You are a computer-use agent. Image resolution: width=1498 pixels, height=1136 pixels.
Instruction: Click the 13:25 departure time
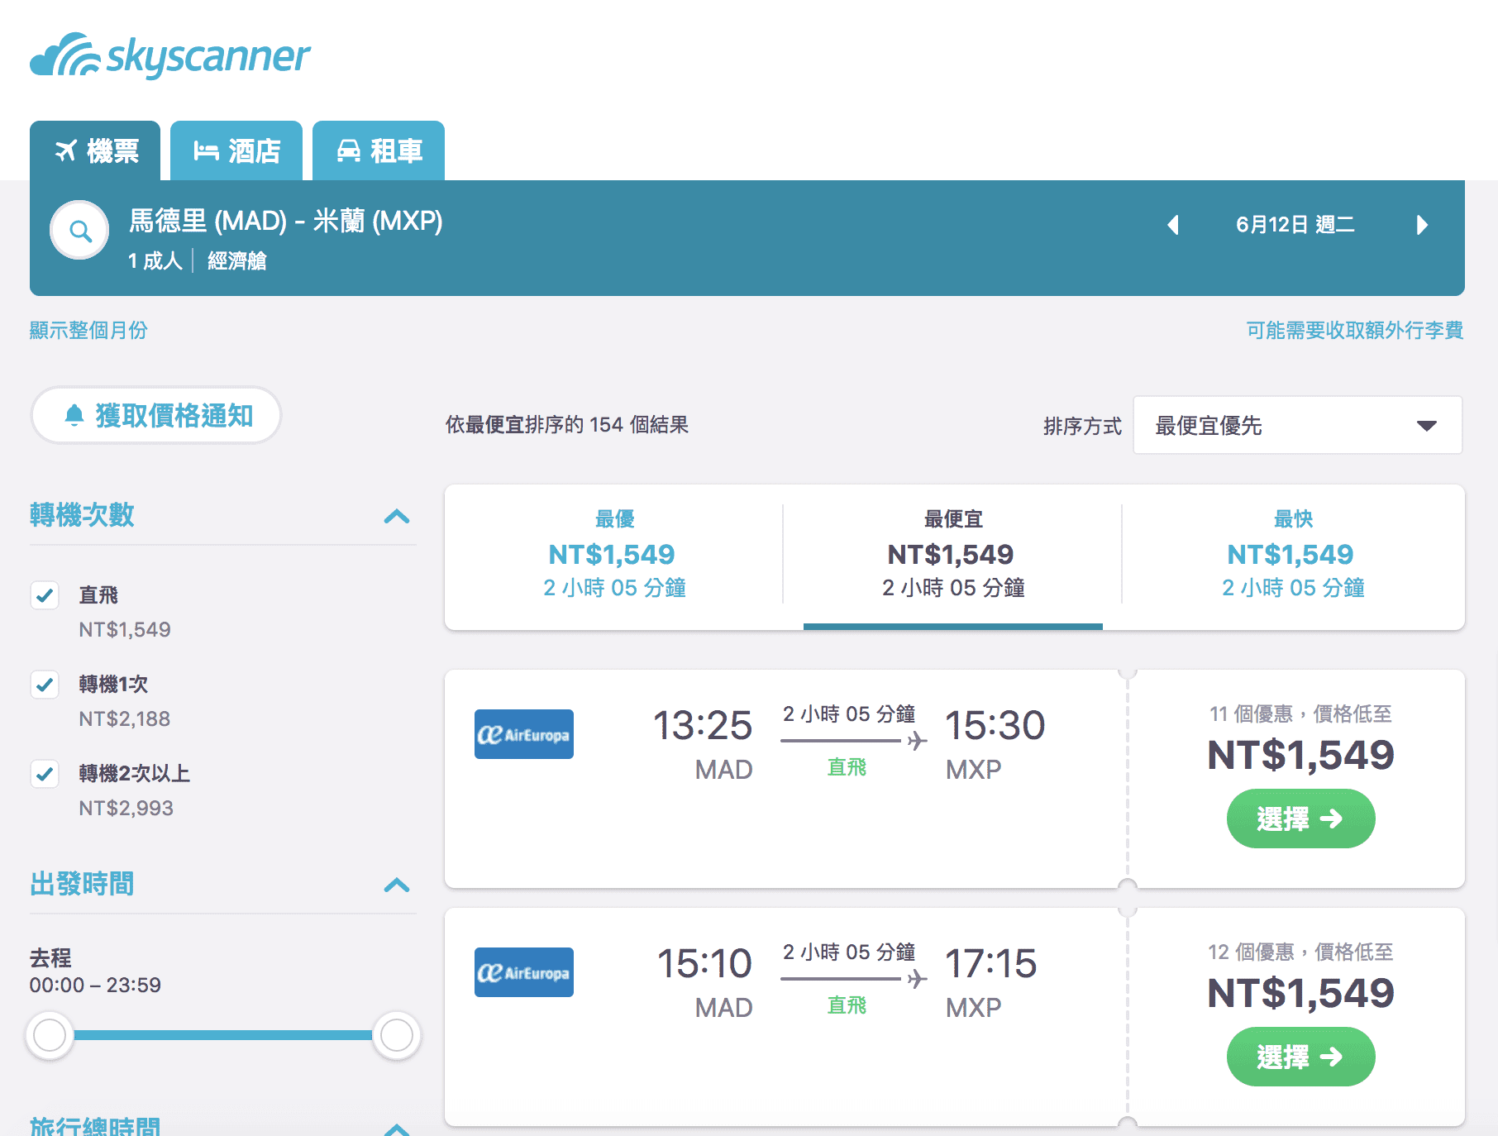(703, 725)
